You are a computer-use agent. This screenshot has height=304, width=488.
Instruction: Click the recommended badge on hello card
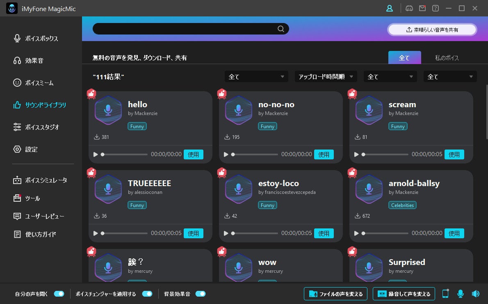[x=91, y=94]
